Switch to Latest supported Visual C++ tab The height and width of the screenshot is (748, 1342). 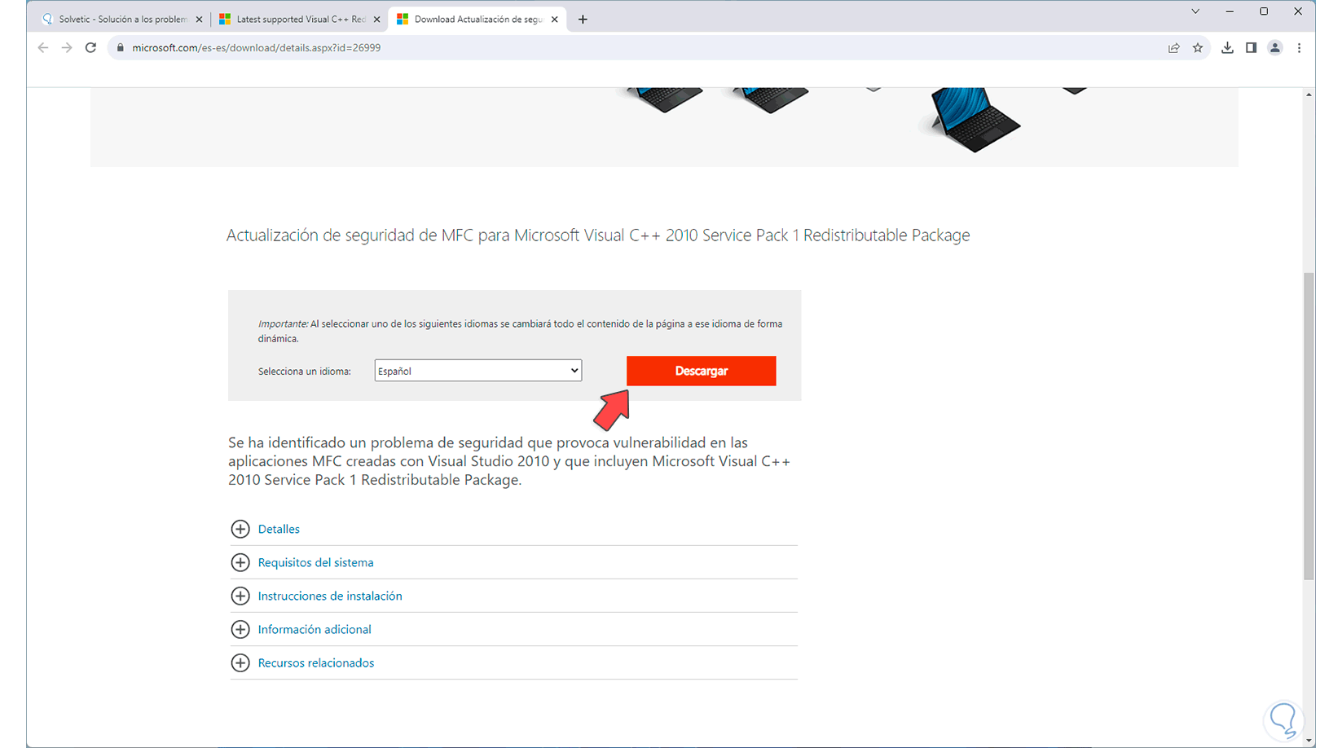300,20
